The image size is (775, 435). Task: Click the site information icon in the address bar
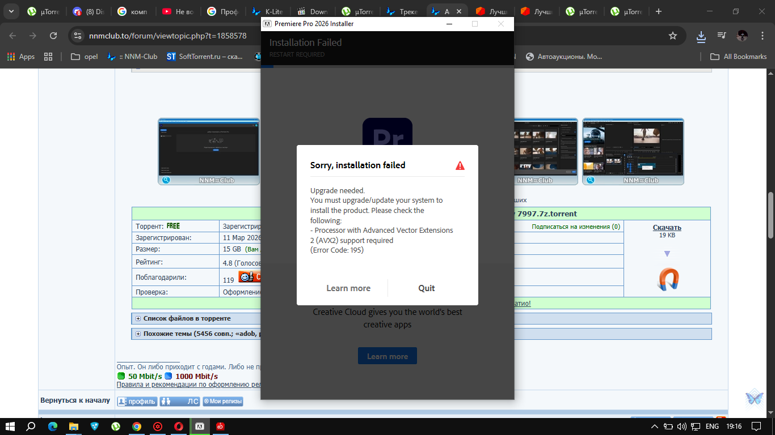[x=78, y=36]
